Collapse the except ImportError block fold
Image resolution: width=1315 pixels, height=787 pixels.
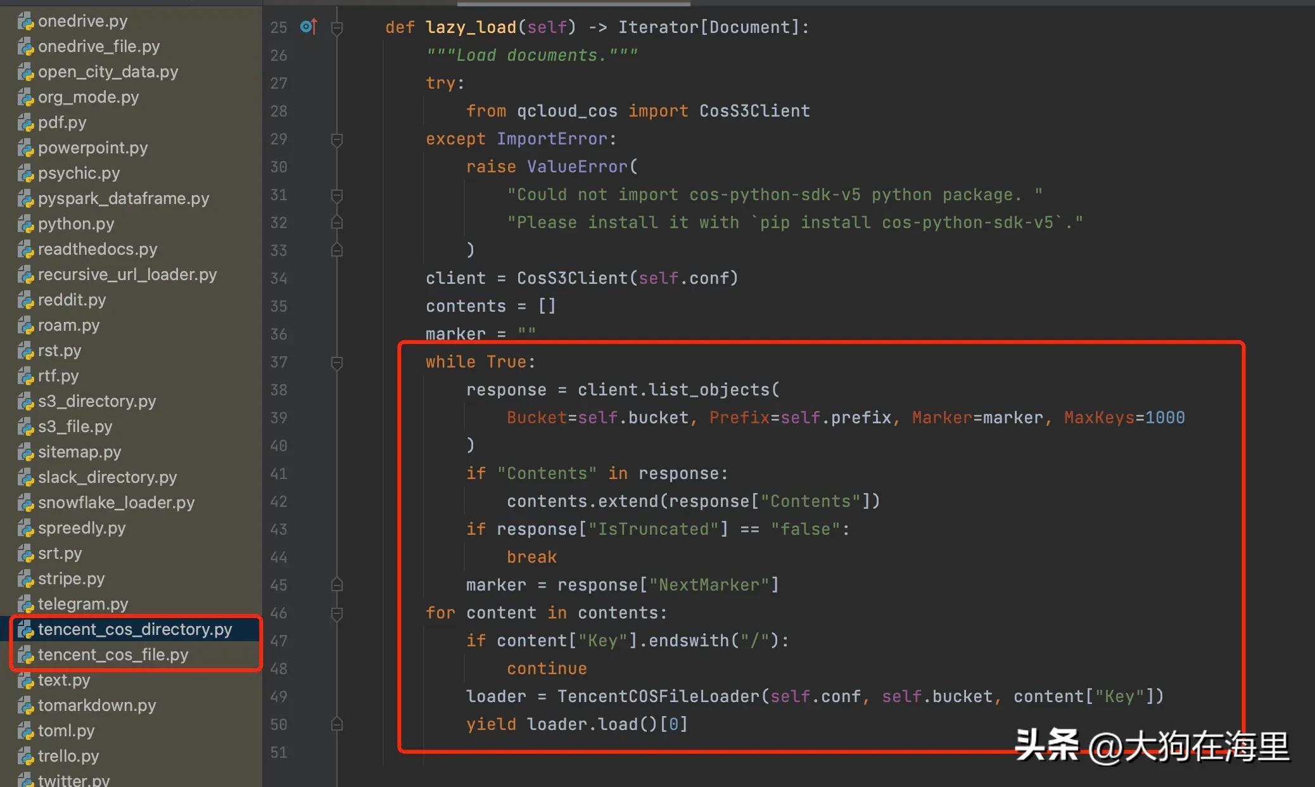coord(337,139)
